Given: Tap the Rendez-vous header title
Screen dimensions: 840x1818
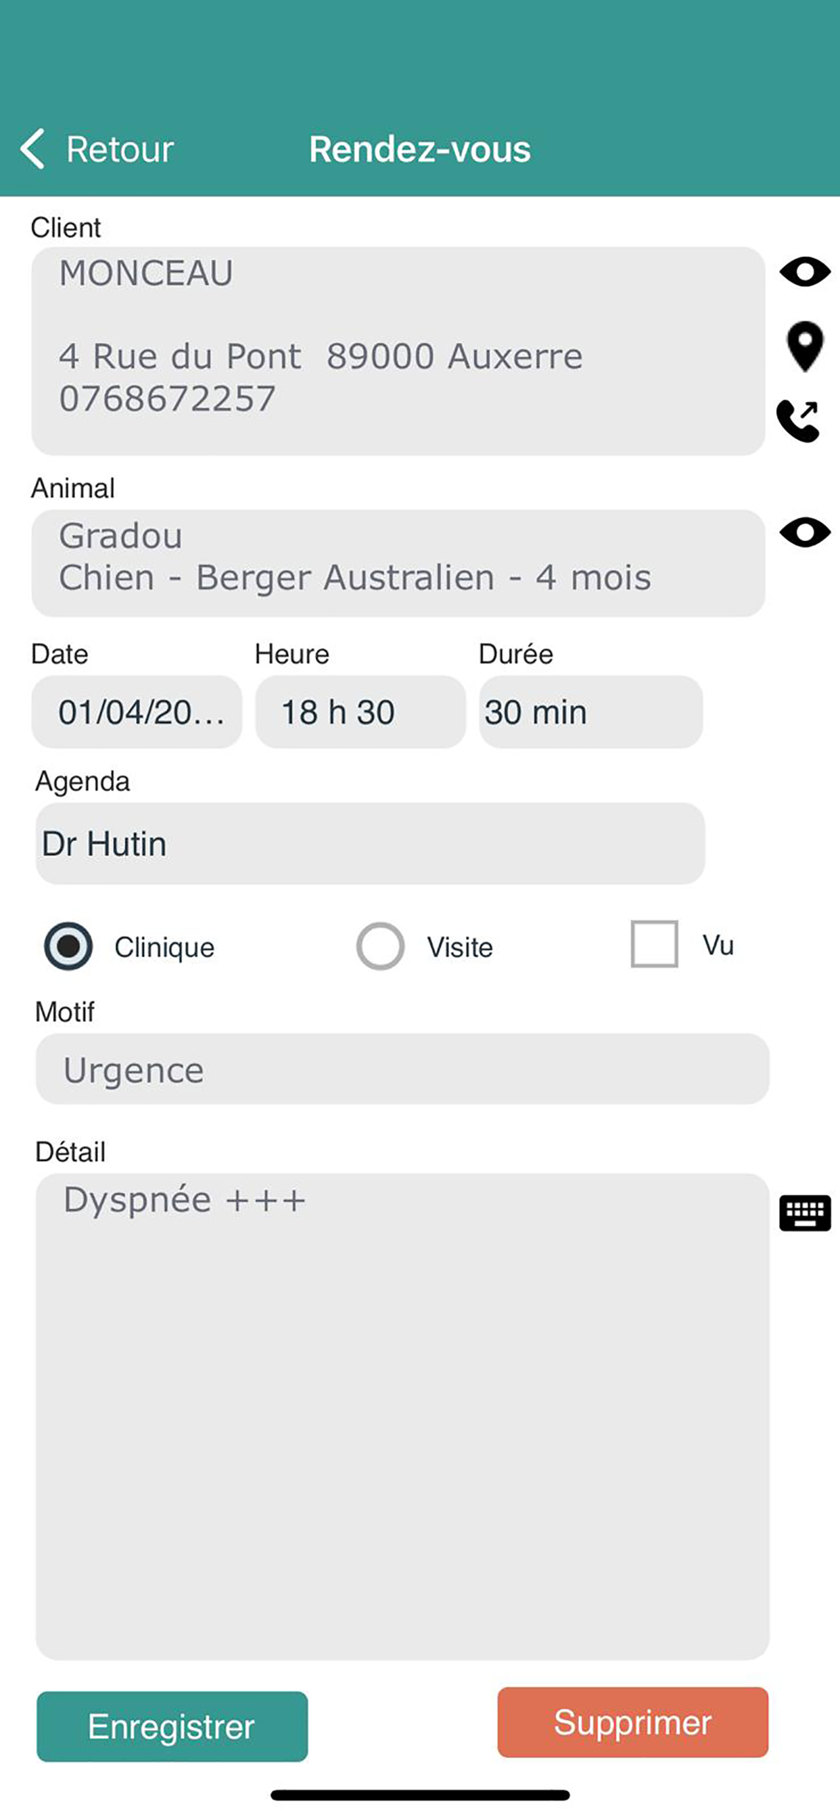Looking at the screenshot, I should pyautogui.click(x=420, y=149).
